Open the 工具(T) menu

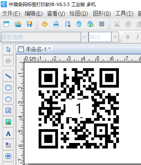pos(124,14)
